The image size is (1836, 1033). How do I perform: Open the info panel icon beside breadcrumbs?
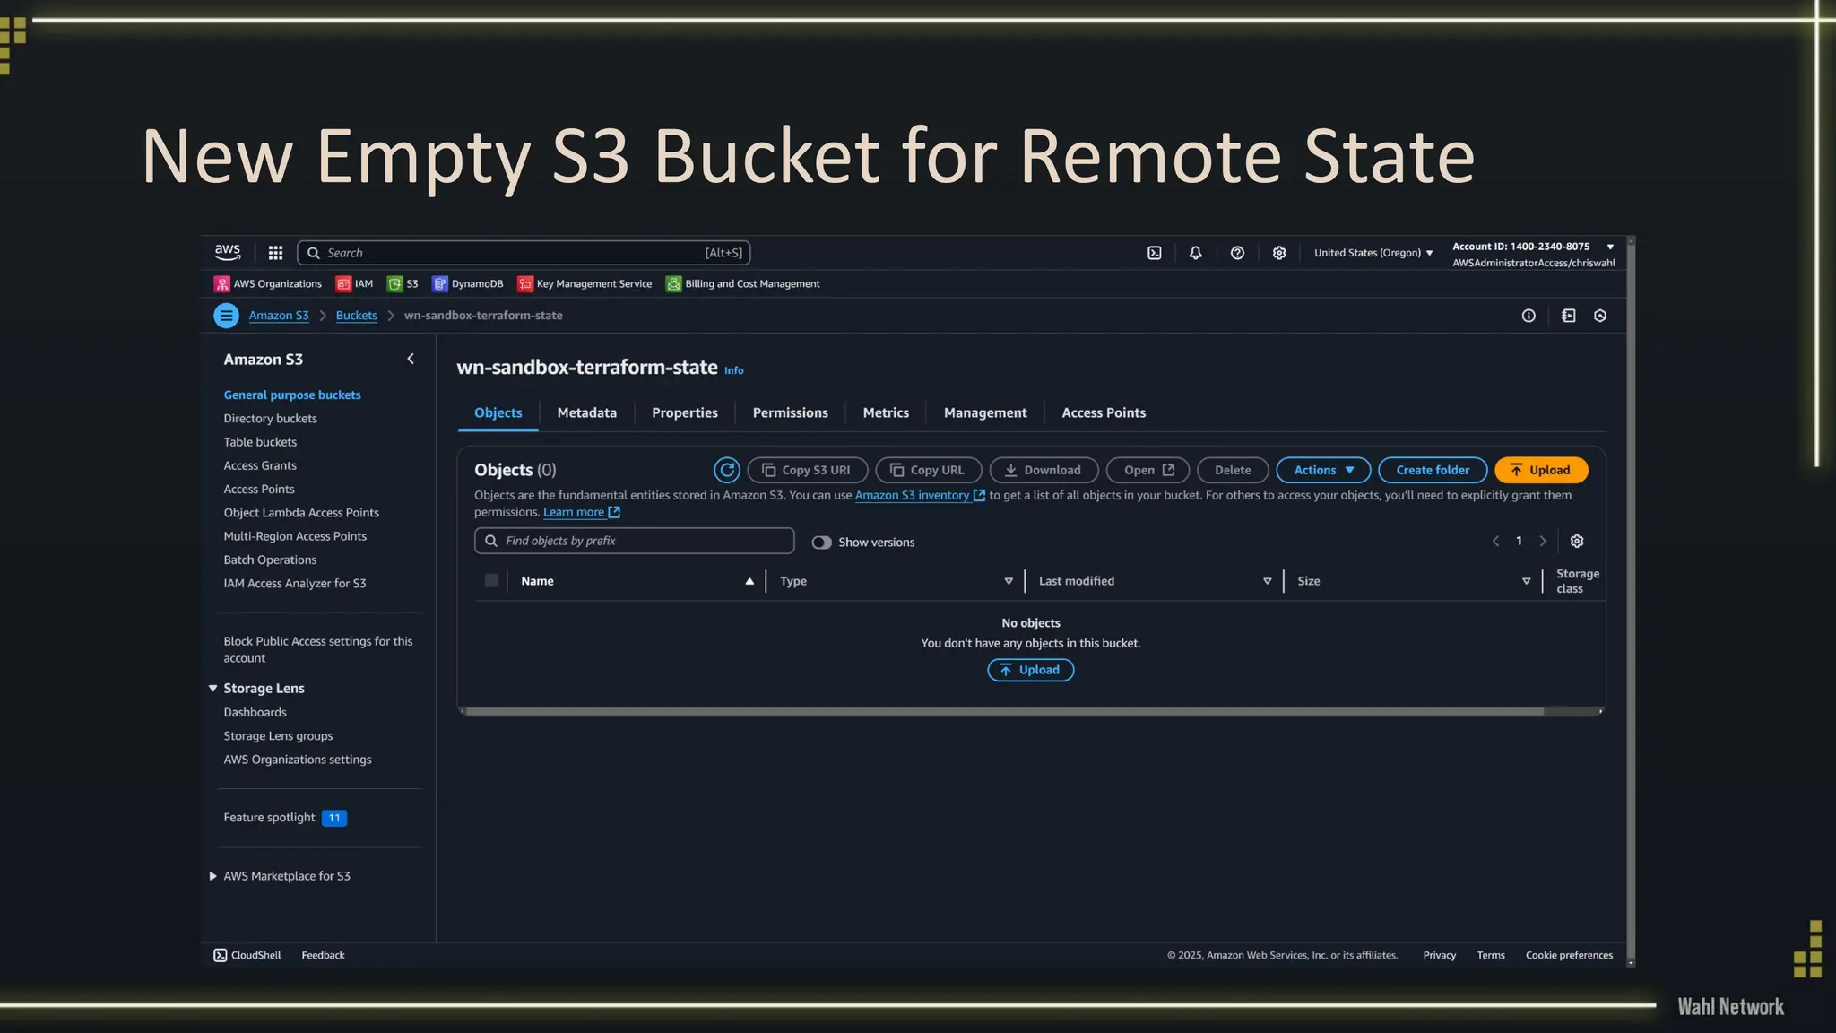(x=1529, y=316)
